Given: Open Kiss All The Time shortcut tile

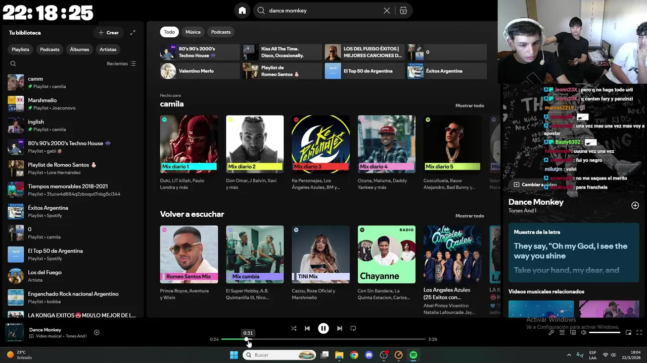Looking at the screenshot, I should (282, 52).
